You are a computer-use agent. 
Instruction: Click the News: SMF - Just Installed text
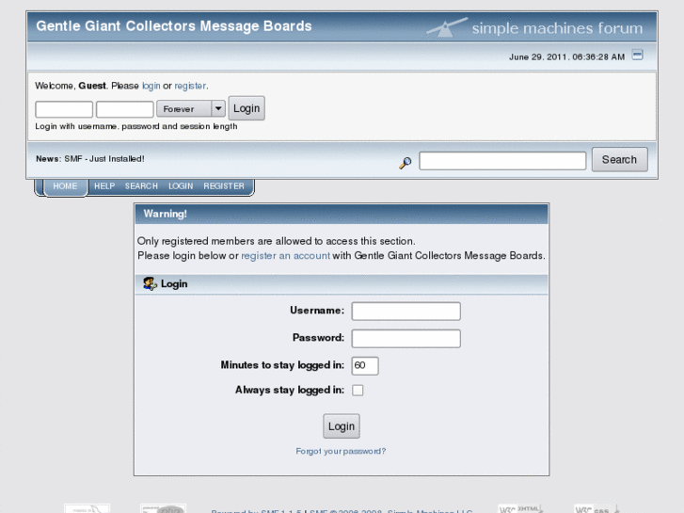click(x=90, y=159)
